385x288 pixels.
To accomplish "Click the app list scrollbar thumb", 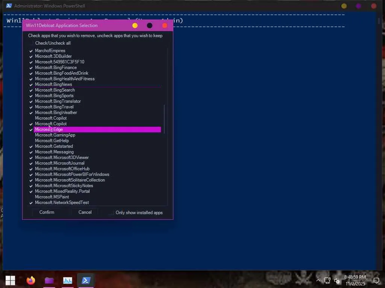I will pyautogui.click(x=164, y=119).
